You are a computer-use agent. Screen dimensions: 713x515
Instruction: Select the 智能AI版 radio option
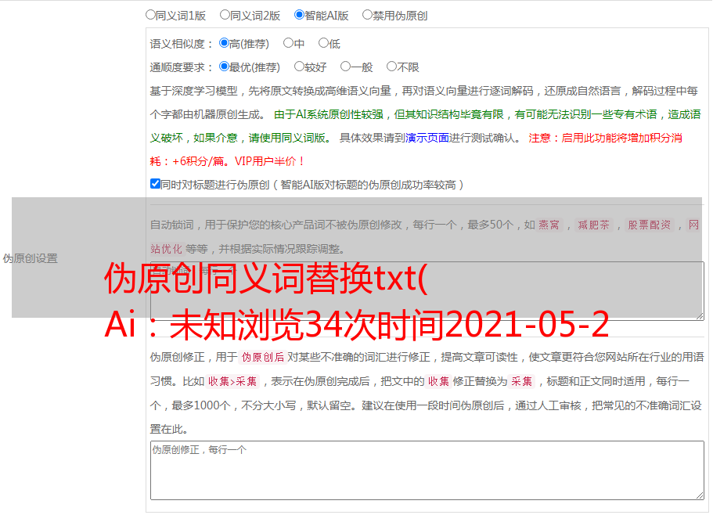coord(299,15)
